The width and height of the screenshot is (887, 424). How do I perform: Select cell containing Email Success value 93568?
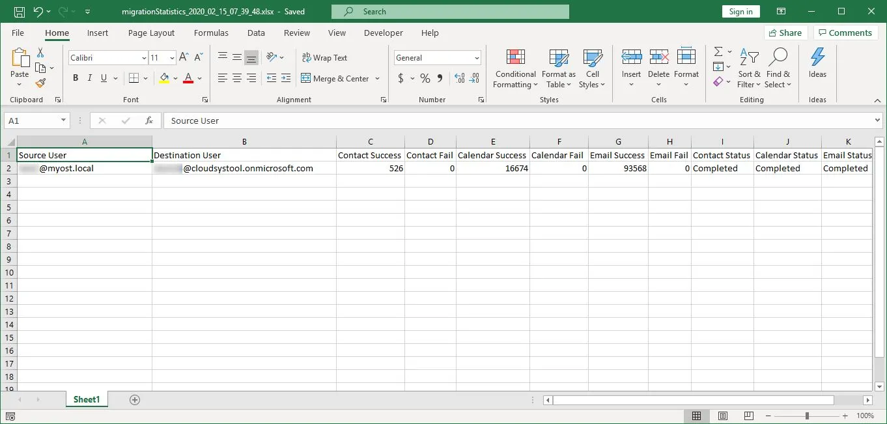(x=617, y=168)
